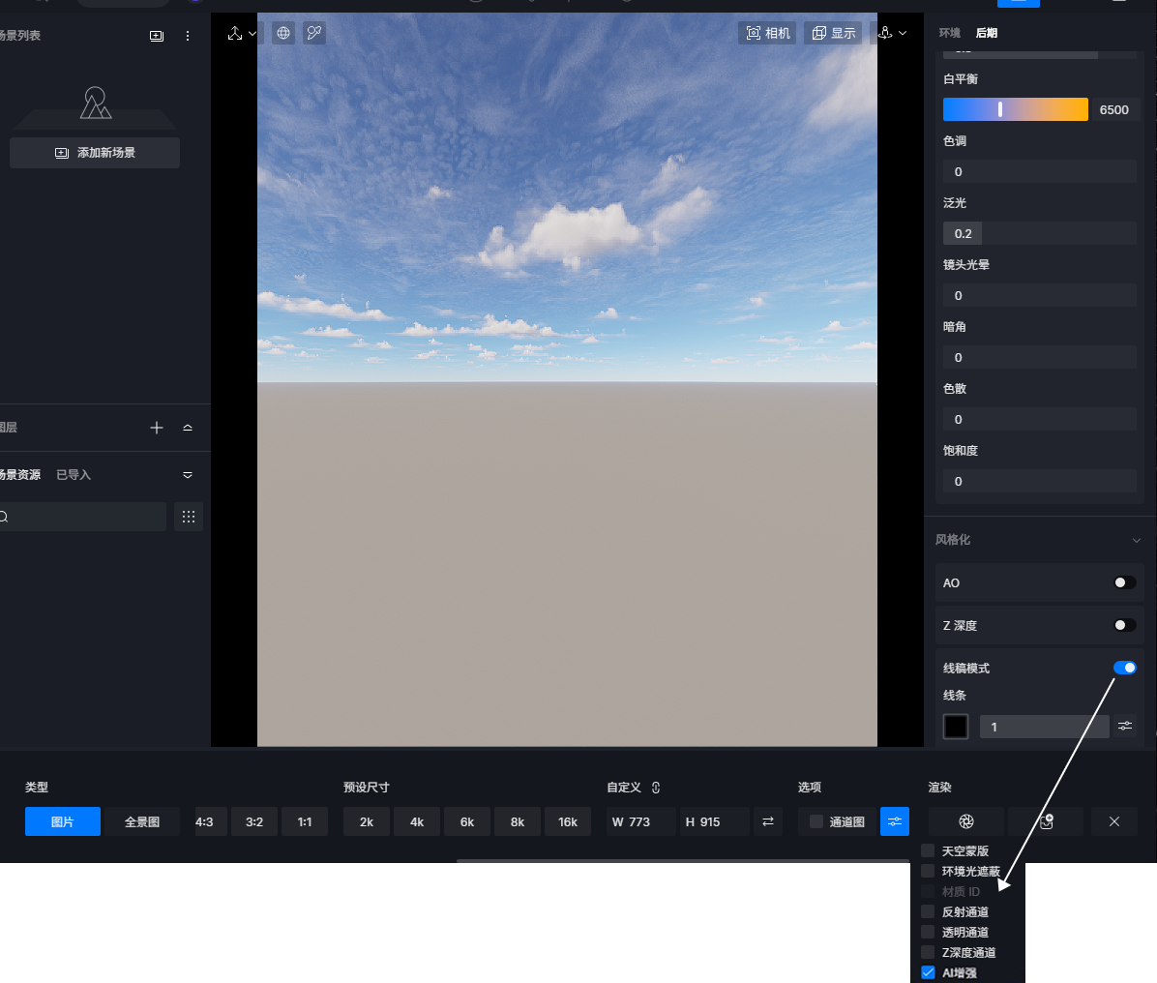Enable the 天空蒙版 checkbox
The image size is (1157, 983).
pyautogui.click(x=928, y=850)
